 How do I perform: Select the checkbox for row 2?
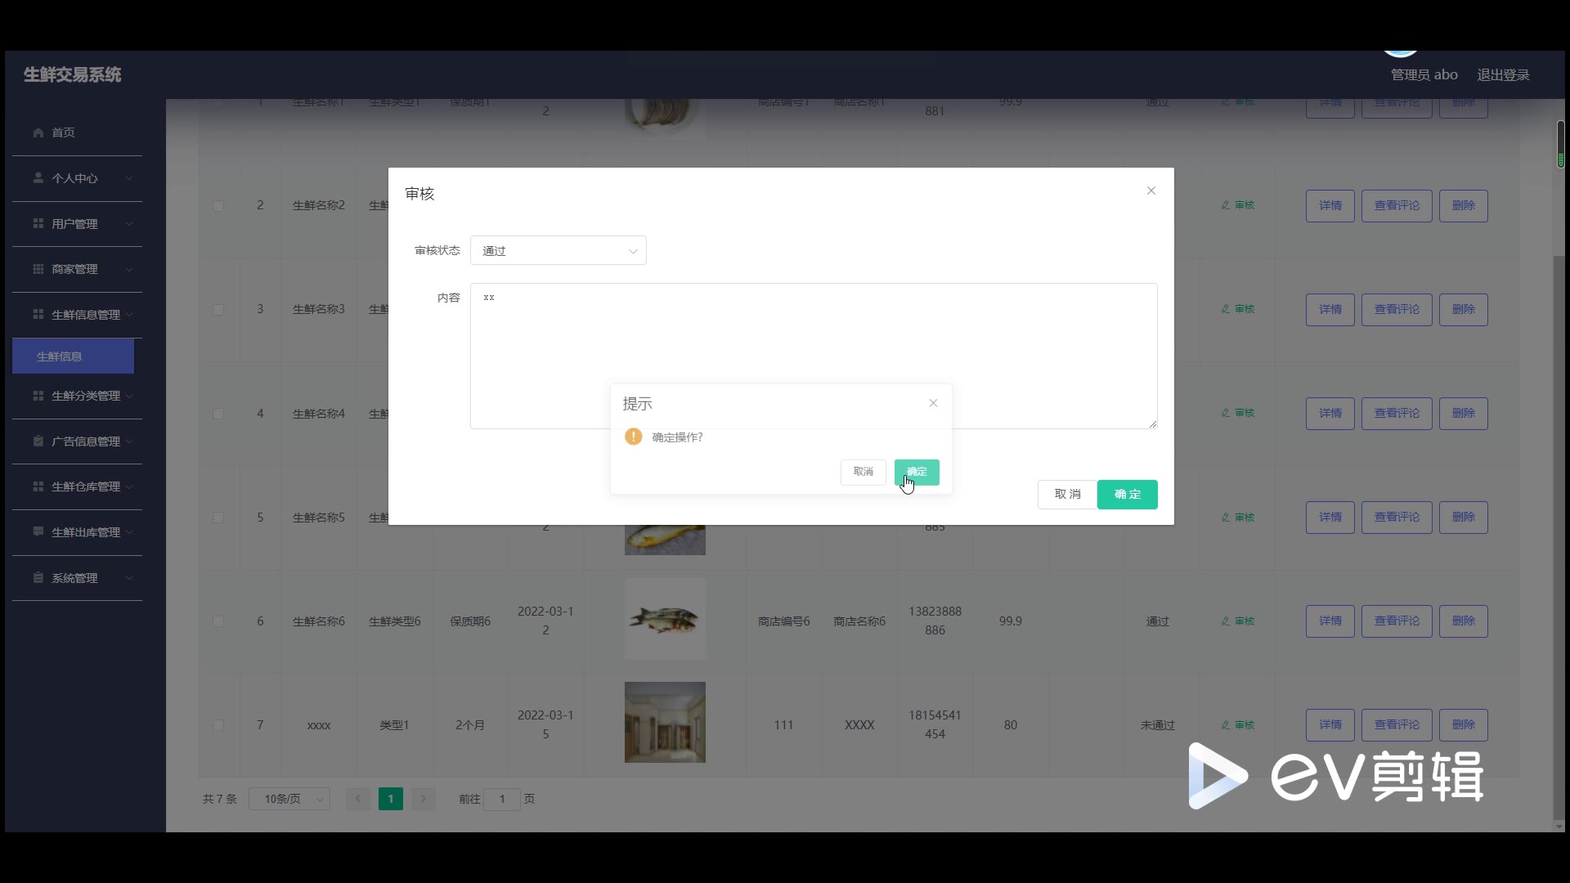pos(218,205)
